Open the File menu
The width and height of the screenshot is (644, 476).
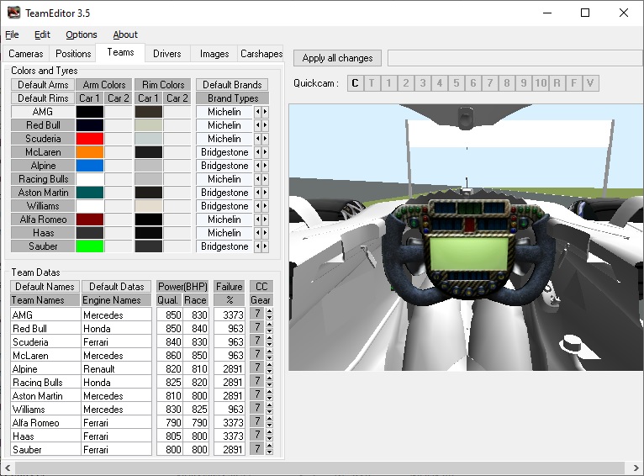coord(12,35)
